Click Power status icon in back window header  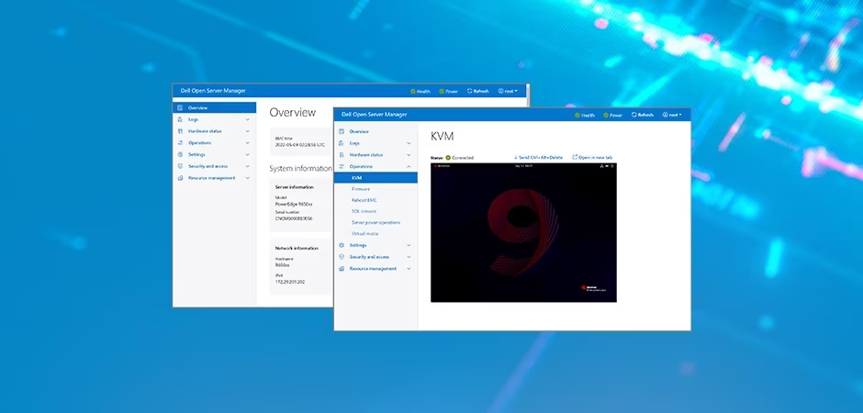(x=442, y=91)
